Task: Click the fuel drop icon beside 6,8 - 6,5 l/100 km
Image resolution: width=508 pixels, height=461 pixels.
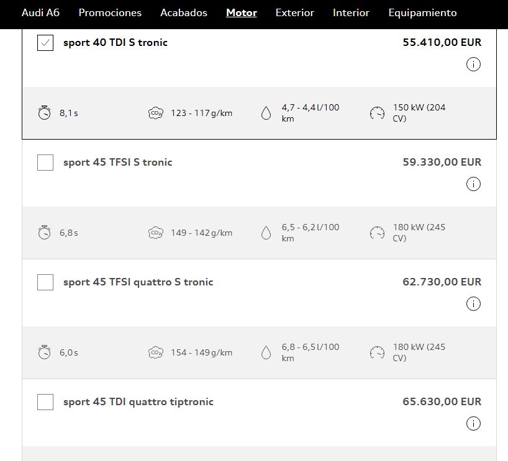Action: (x=266, y=352)
